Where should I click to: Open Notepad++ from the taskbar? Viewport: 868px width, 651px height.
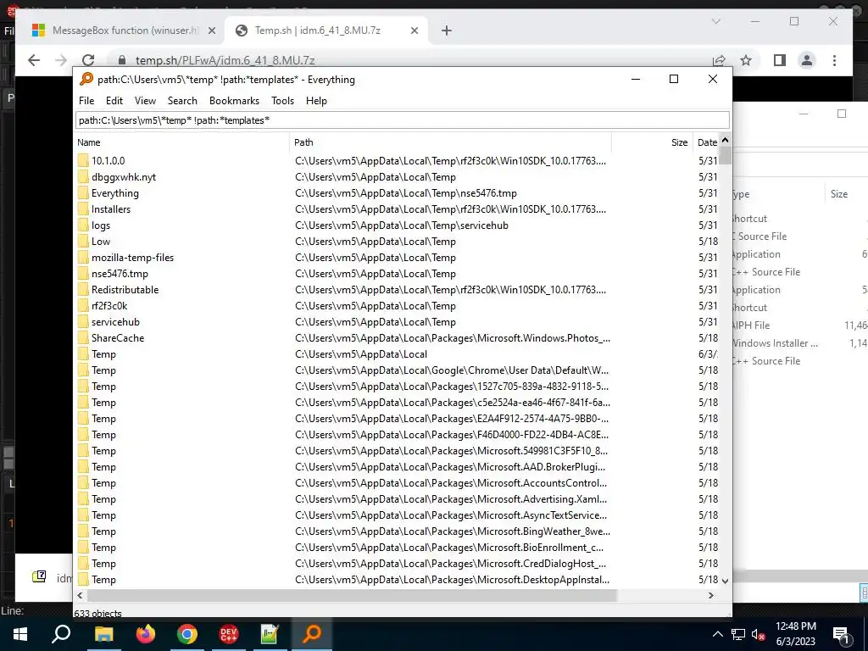(x=270, y=634)
